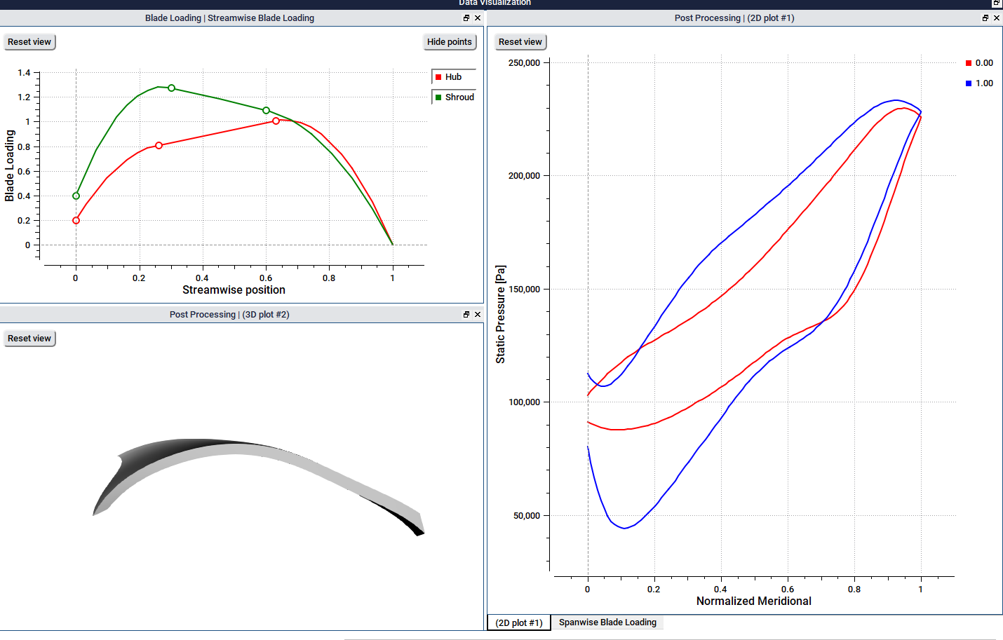Click the float icon on the Data Visualization title bar

995,4
